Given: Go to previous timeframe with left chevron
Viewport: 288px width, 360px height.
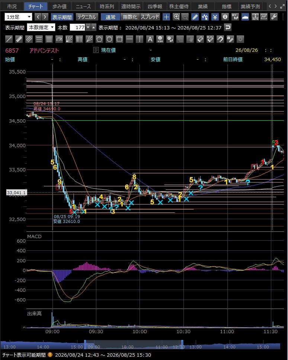Looking at the screenshot, I should (x=38, y=17).
